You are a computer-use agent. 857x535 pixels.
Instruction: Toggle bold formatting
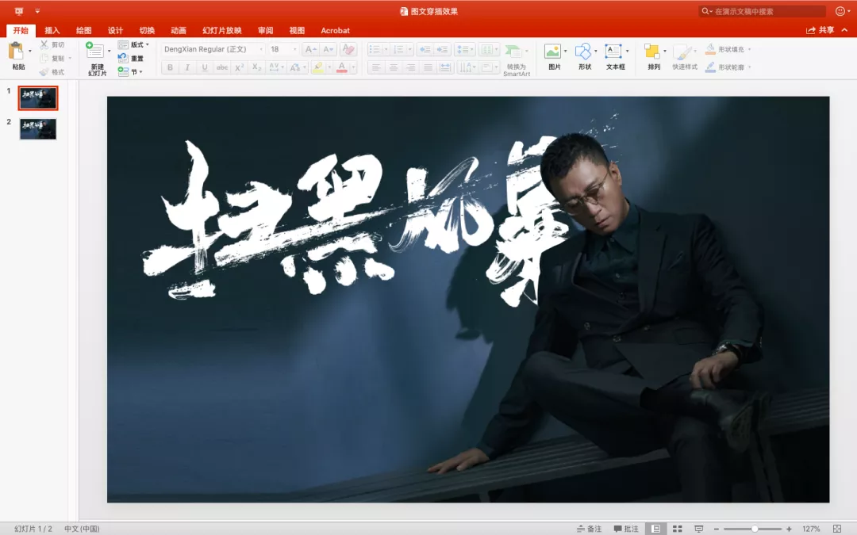coord(170,67)
